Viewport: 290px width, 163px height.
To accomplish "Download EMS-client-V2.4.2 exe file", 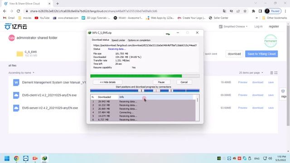I will pos(258,95).
